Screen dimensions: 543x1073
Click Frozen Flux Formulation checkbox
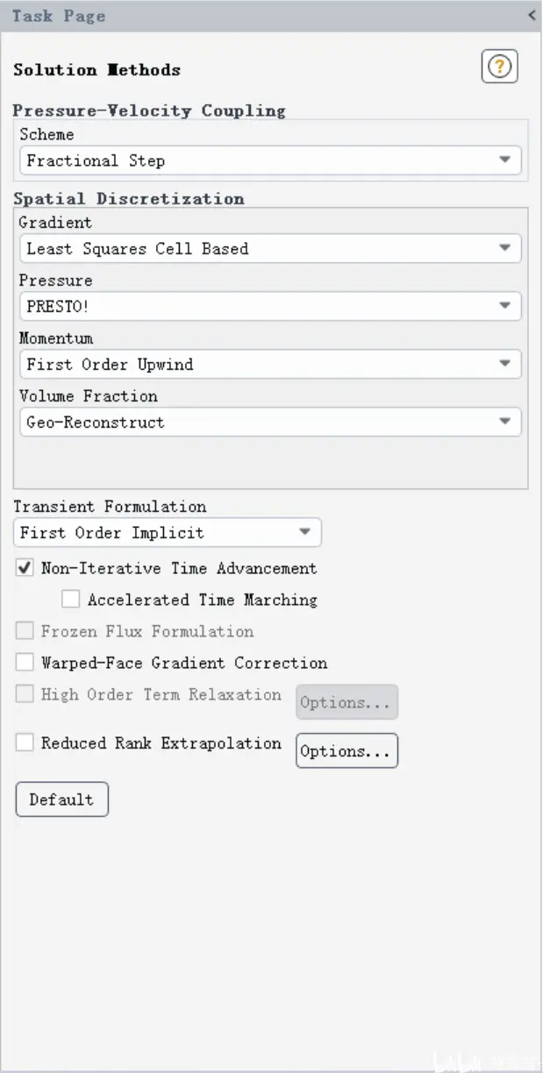[x=25, y=631]
